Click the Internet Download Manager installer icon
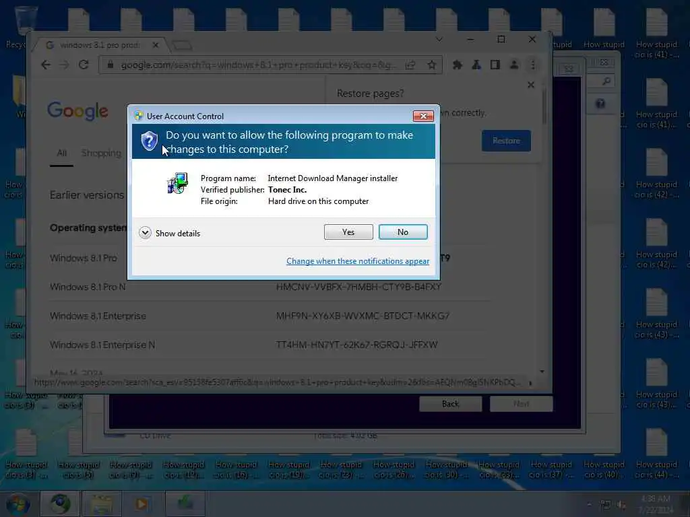Image resolution: width=690 pixels, height=517 pixels. [x=177, y=183]
